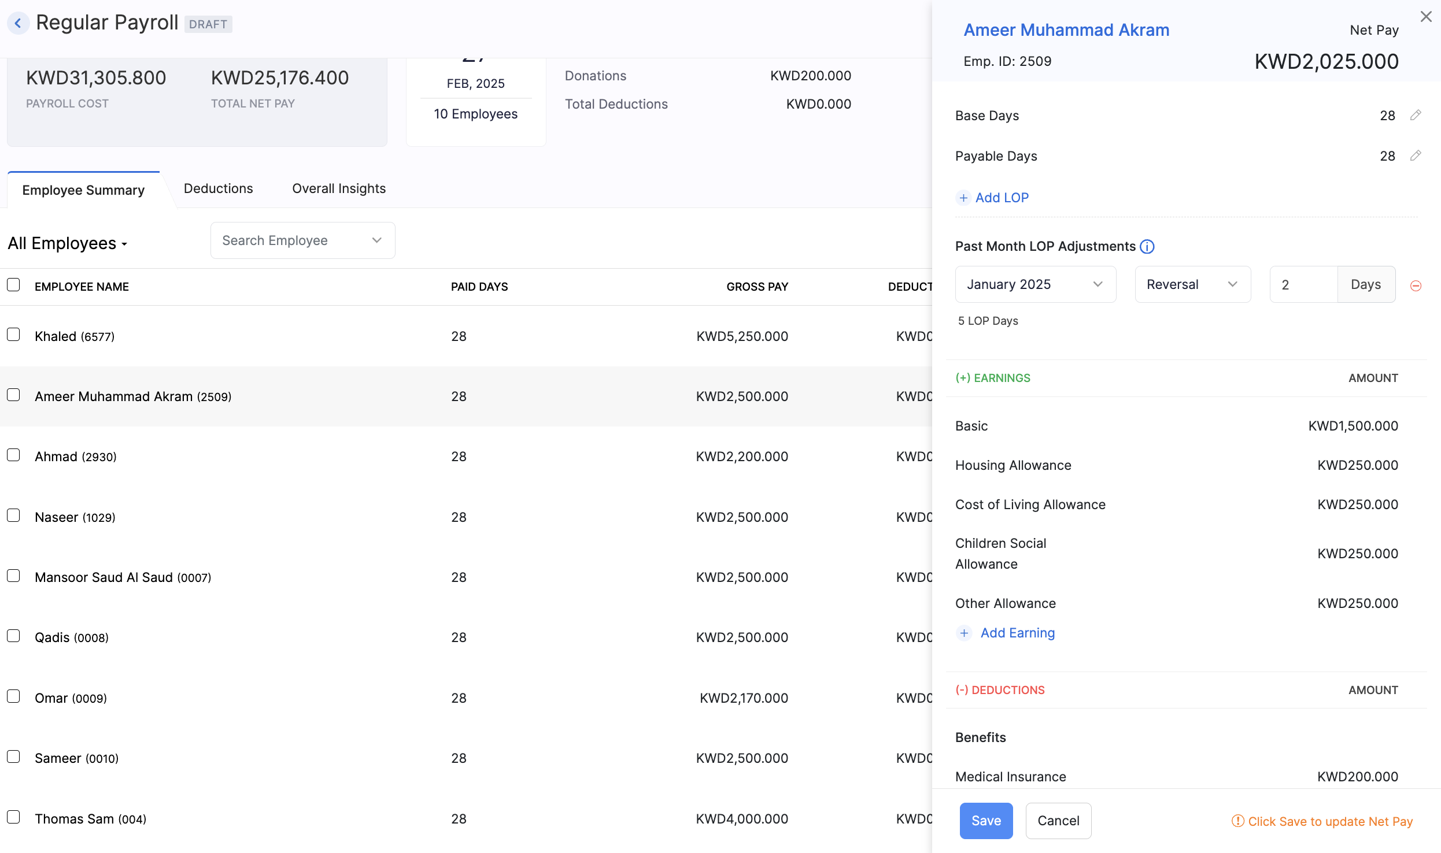Expand the All Employees filter

66,243
